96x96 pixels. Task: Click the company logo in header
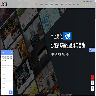pyautogui.click(x=4, y=4)
